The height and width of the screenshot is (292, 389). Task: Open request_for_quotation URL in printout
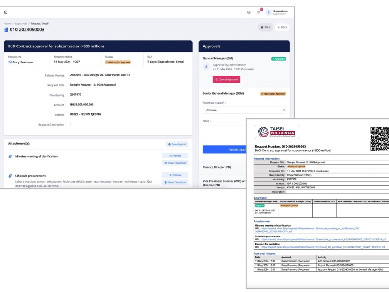(323, 247)
